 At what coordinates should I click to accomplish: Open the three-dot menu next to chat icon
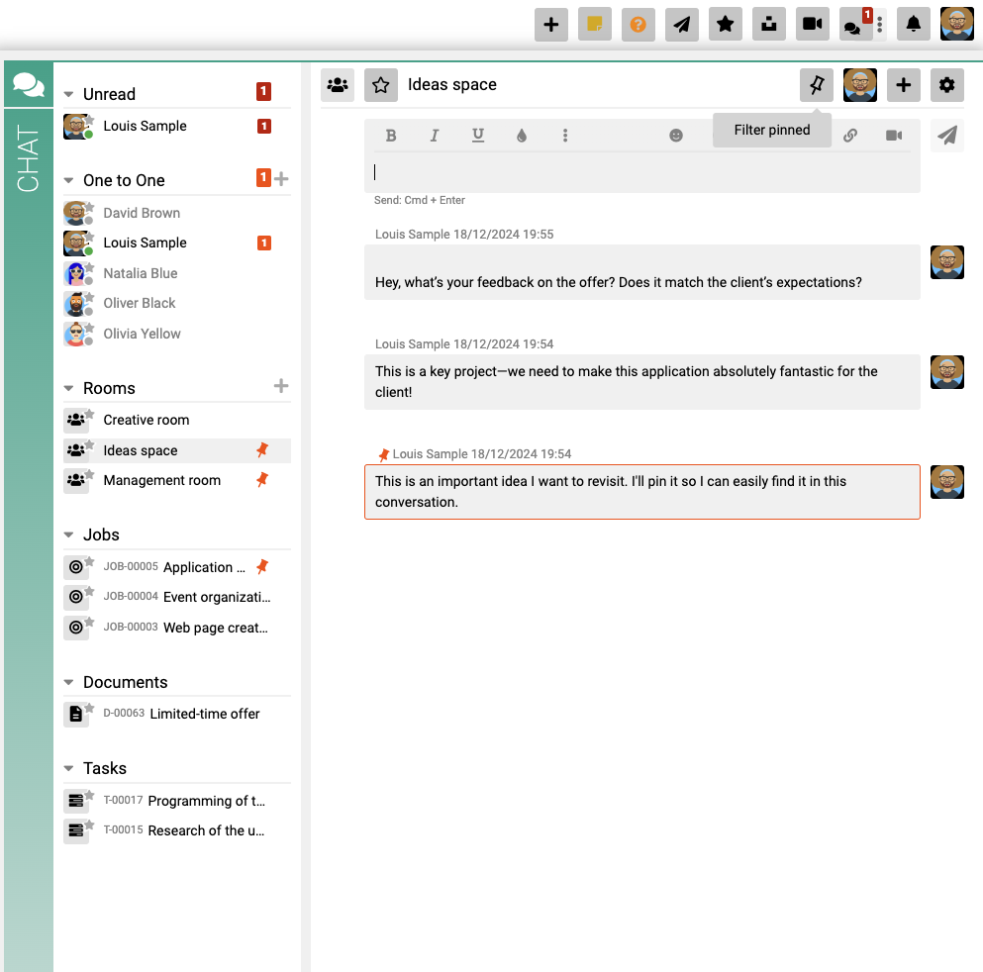coord(880,25)
